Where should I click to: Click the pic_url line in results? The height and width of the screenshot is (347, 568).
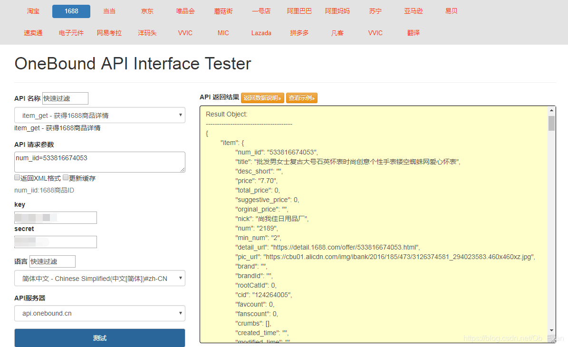click(385, 257)
